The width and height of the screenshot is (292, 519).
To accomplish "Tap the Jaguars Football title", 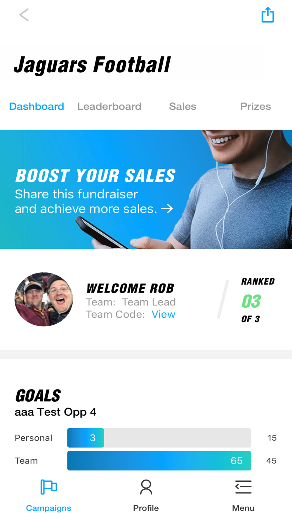I will (x=92, y=65).
